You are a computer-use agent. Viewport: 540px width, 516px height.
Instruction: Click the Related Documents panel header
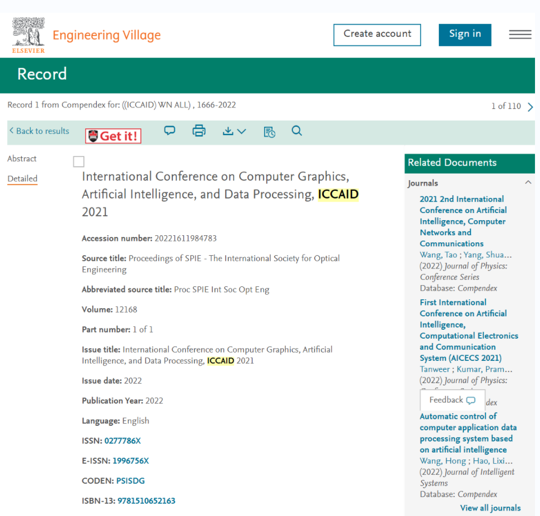(470, 163)
